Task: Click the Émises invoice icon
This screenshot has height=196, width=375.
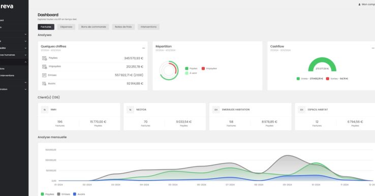Action: pyautogui.click(x=44, y=75)
